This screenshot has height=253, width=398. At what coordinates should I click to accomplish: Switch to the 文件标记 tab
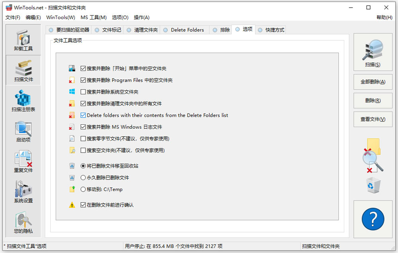108,30
